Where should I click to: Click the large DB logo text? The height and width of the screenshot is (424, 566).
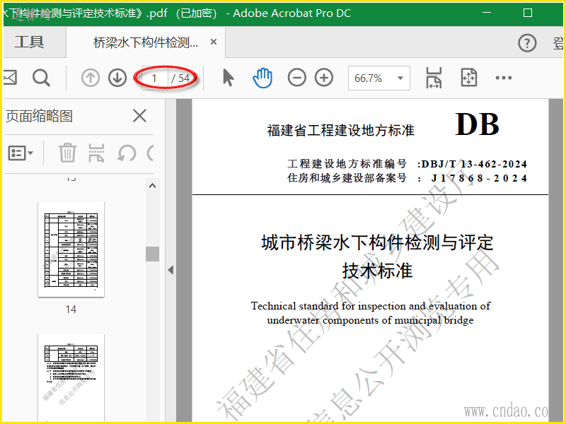tap(477, 124)
